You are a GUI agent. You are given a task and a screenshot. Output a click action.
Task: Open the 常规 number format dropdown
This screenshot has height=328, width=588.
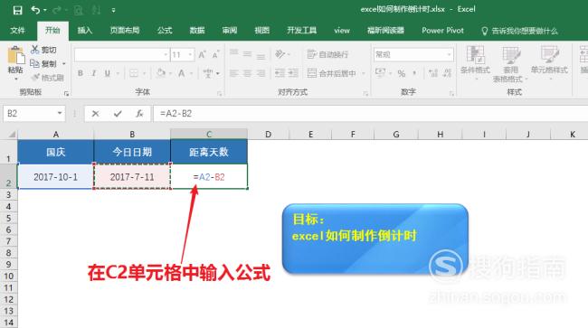(x=449, y=54)
